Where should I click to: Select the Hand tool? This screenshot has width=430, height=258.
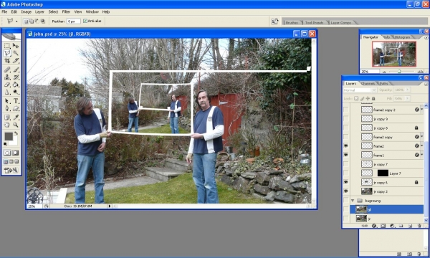(x=7, y=125)
